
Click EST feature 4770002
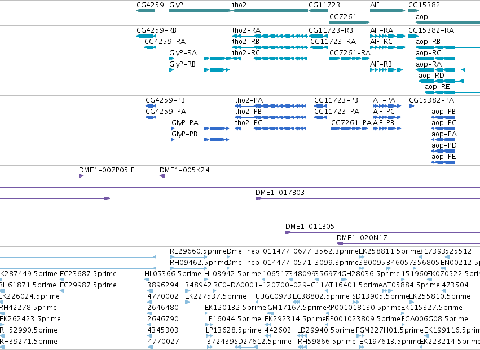tap(163, 296)
